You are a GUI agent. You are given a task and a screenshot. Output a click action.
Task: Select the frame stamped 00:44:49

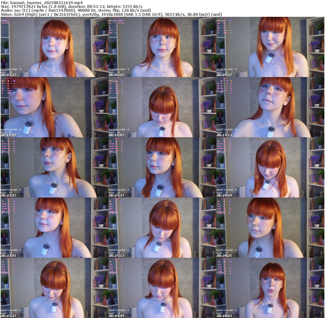[x=162, y=288]
